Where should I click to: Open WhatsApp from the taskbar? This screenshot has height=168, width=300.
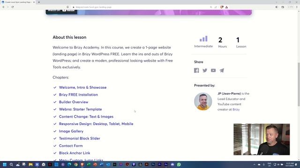[x=179, y=164]
